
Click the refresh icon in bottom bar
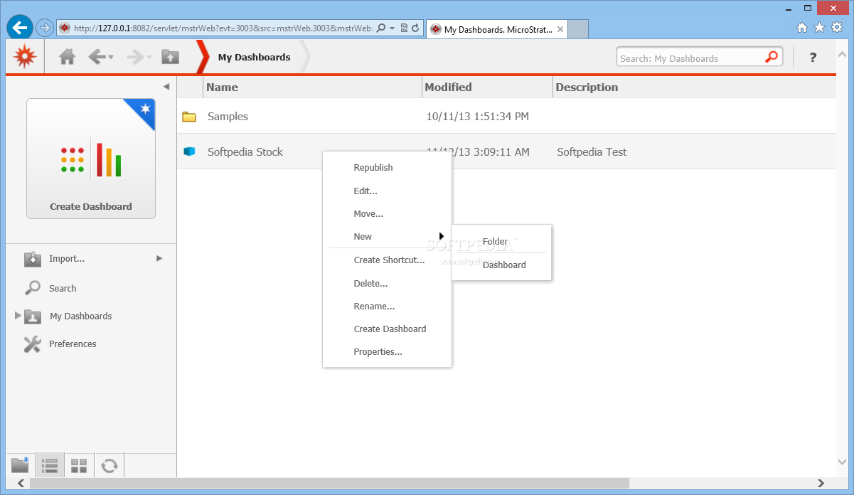click(109, 466)
